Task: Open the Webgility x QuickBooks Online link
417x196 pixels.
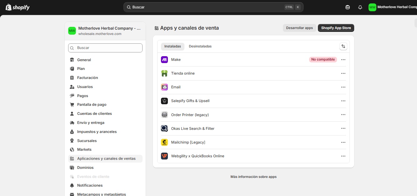Action: click(x=198, y=156)
